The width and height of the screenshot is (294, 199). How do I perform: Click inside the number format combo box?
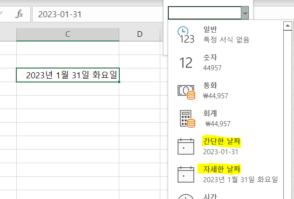pyautogui.click(x=204, y=13)
